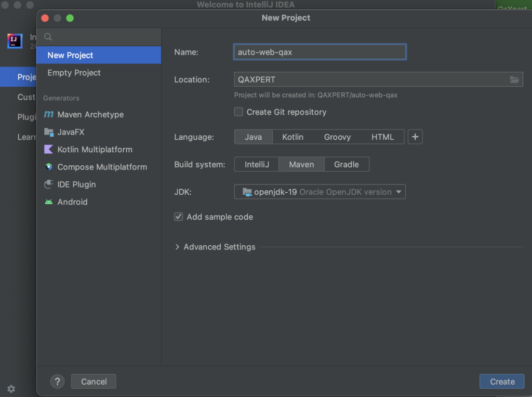Open Learn tab in Welcome window
This screenshot has width=532, height=397.
18,137
